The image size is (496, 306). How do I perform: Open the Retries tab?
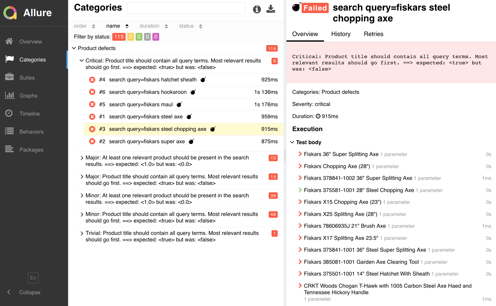pos(373,34)
